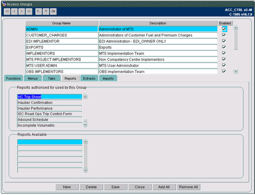Switch to the Extracts tab

coord(89,78)
